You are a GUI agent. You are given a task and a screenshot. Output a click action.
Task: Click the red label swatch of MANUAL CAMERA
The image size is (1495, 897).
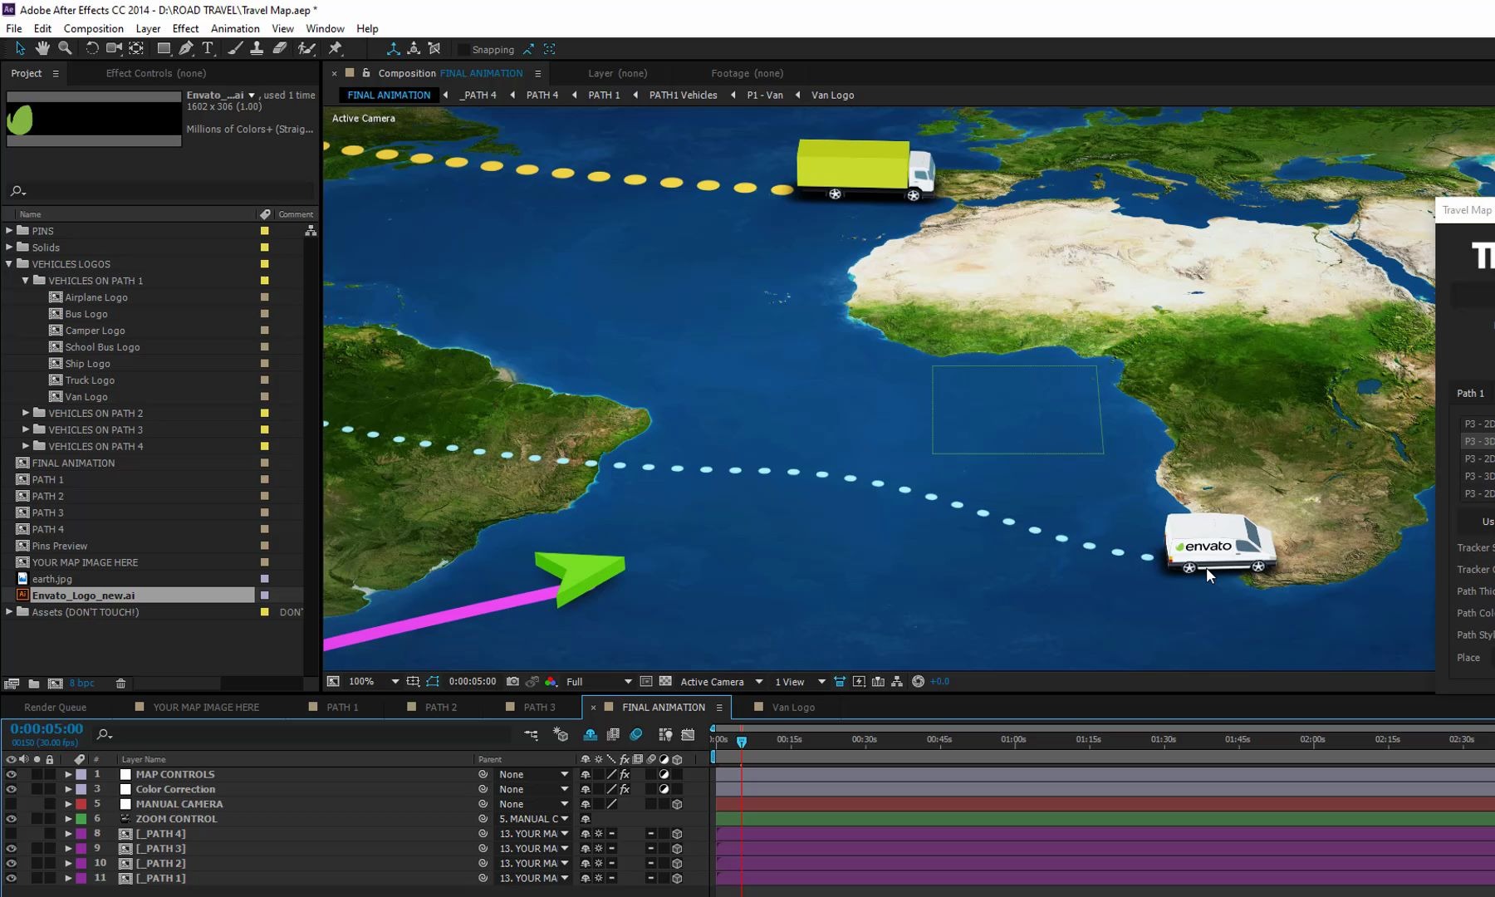point(81,804)
